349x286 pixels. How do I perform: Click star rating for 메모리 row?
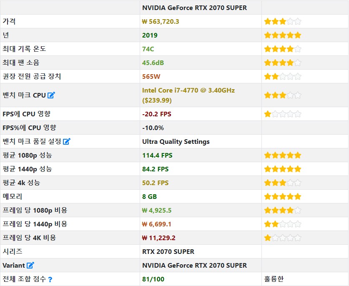[283, 196]
